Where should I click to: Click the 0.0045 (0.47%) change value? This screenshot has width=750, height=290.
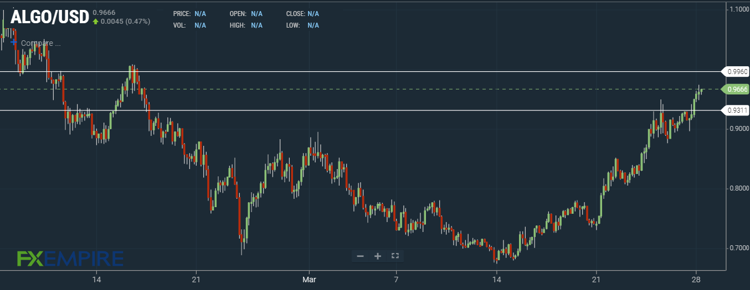[x=125, y=22]
